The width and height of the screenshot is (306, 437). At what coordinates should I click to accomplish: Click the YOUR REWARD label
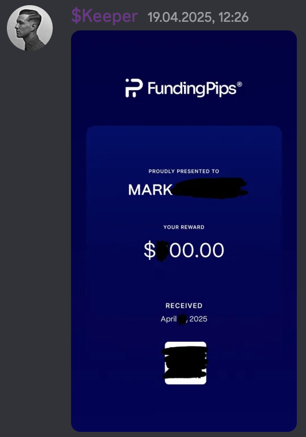click(x=184, y=227)
